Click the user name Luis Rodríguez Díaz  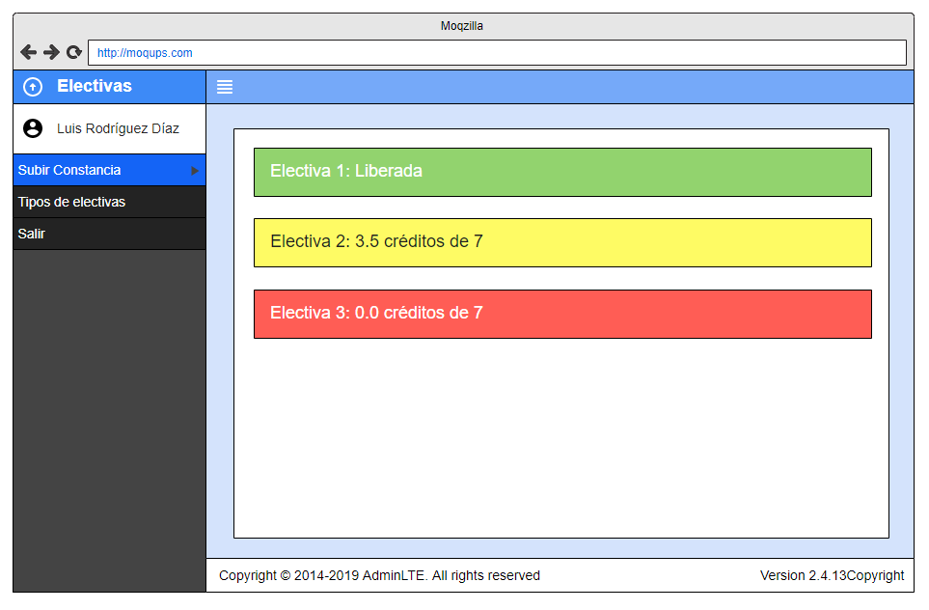click(118, 128)
